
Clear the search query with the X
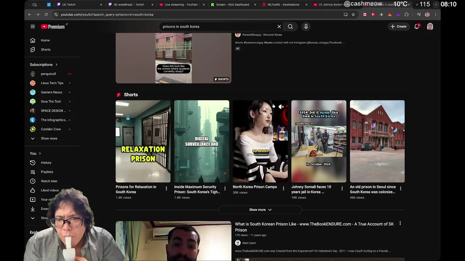279,26
